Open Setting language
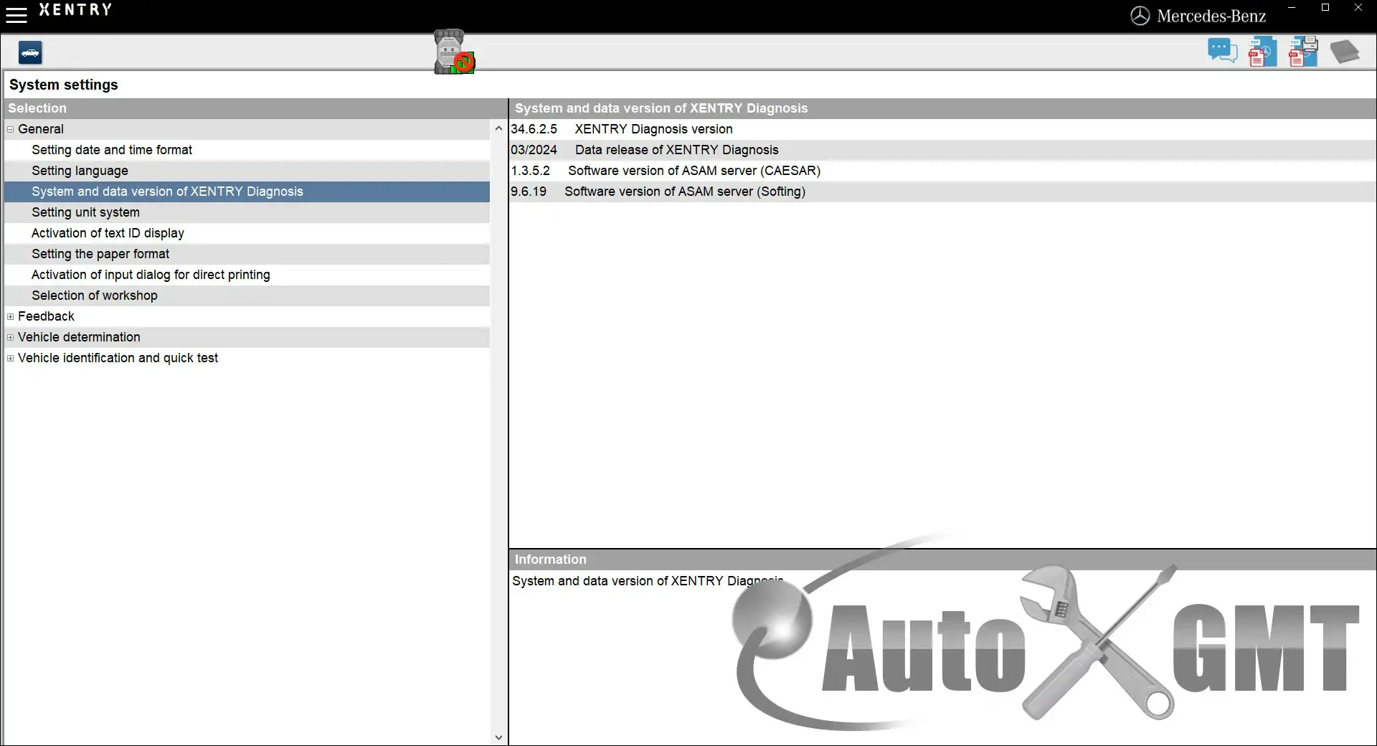 pyautogui.click(x=79, y=171)
